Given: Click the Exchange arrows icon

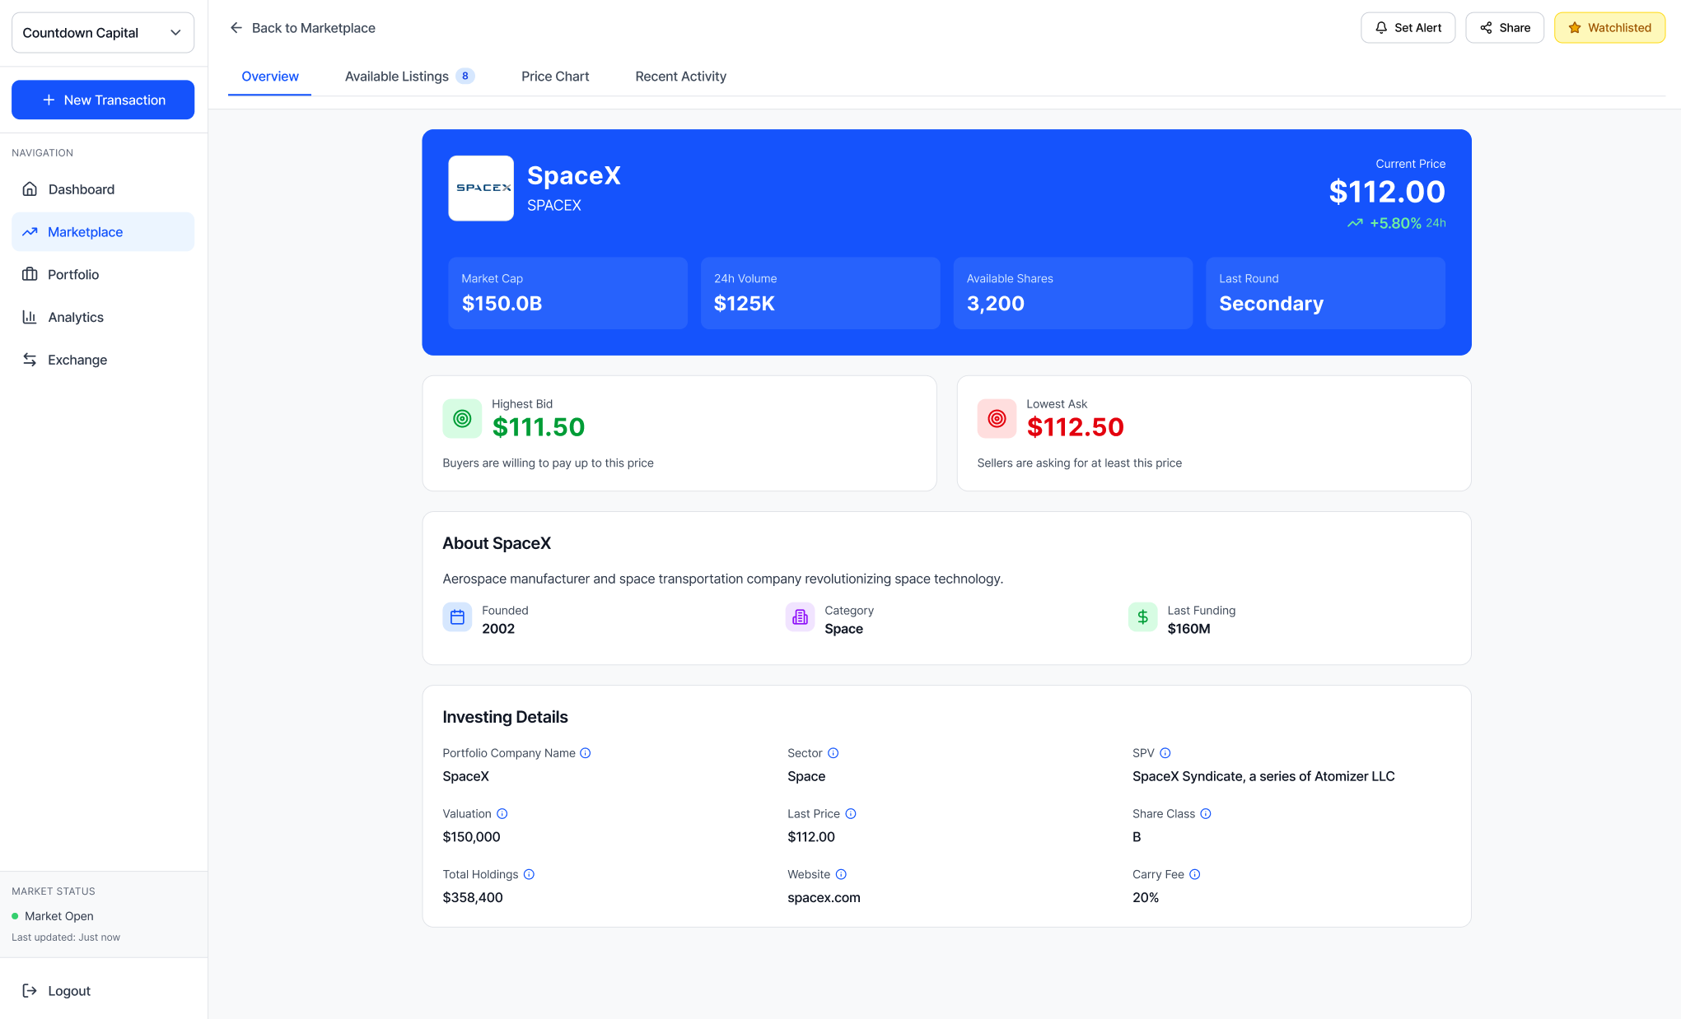Looking at the screenshot, I should click(x=30, y=360).
